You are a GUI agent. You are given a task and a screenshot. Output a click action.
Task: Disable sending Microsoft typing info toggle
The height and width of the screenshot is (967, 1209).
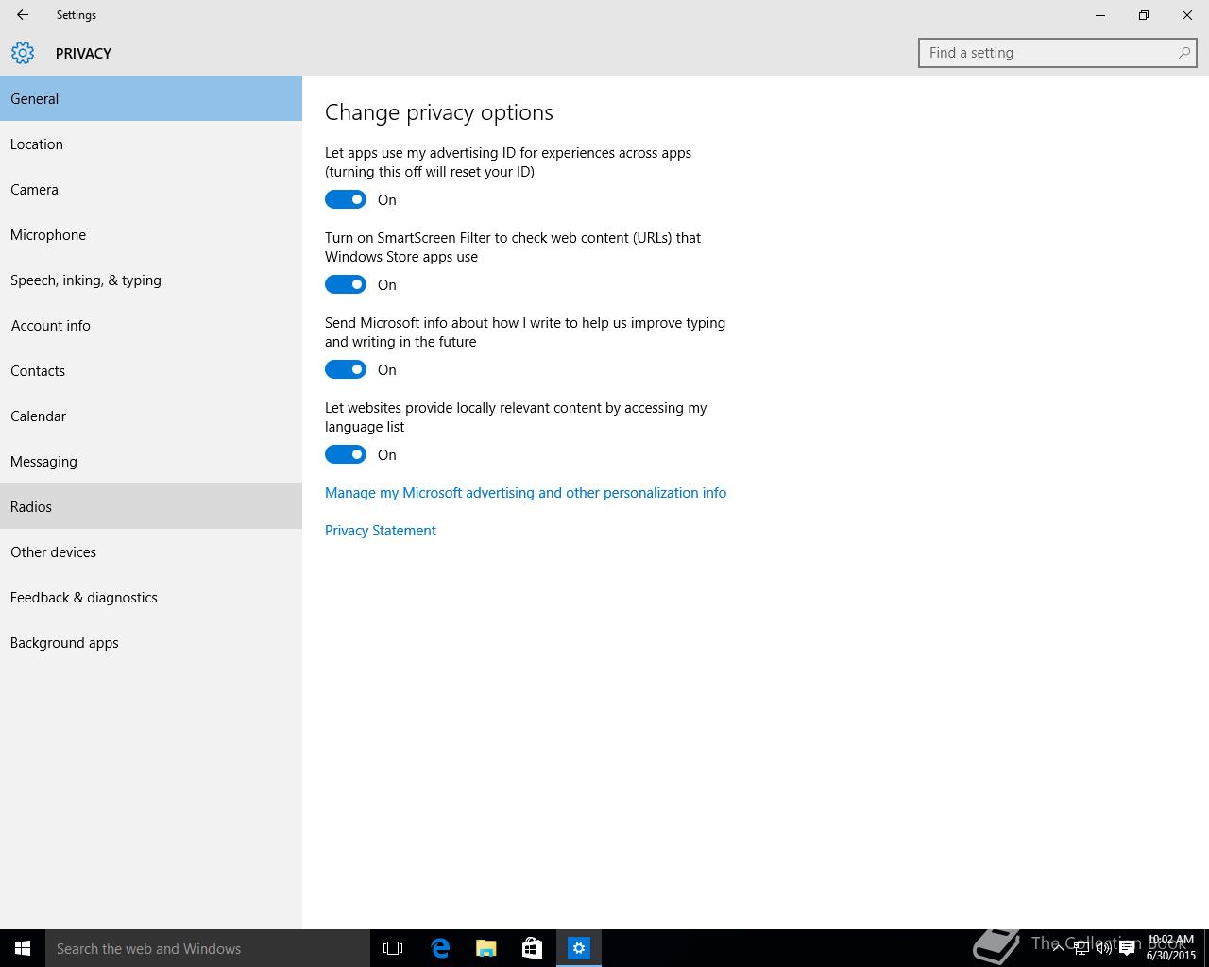(346, 369)
